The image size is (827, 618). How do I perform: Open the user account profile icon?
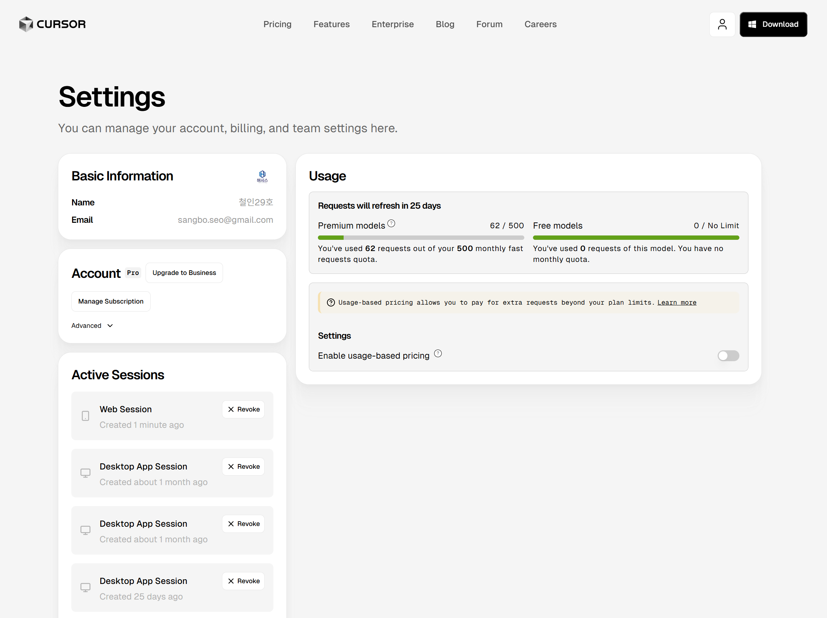722,24
